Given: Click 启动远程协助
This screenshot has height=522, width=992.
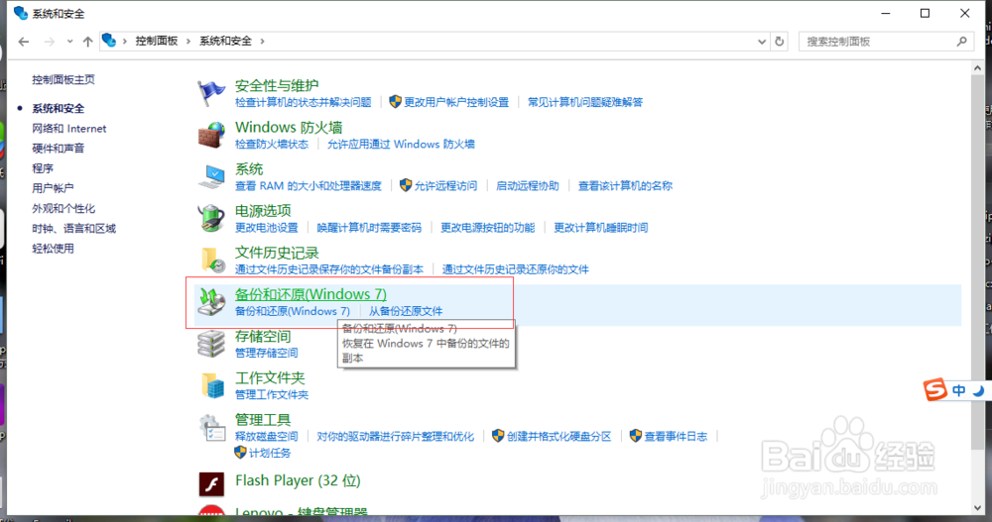Looking at the screenshot, I should click(528, 186).
